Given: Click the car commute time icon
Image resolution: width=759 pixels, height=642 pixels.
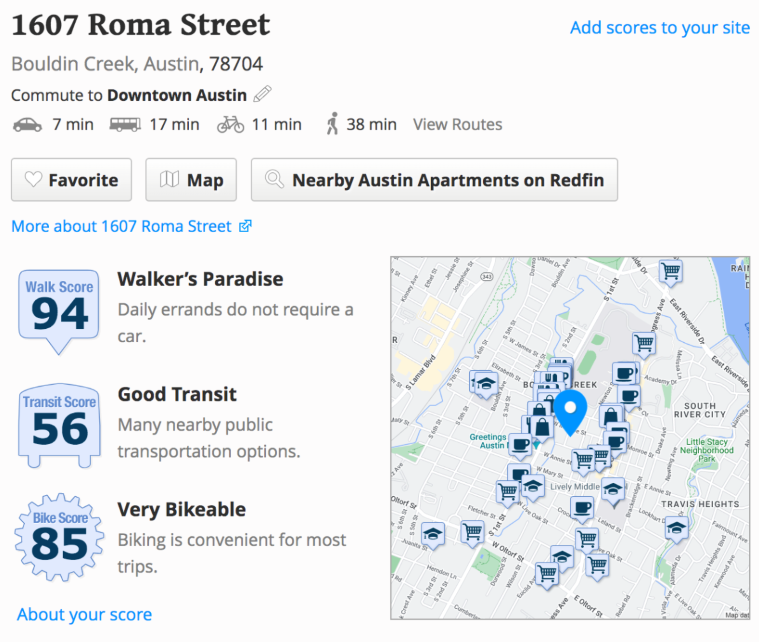Looking at the screenshot, I should [x=27, y=125].
